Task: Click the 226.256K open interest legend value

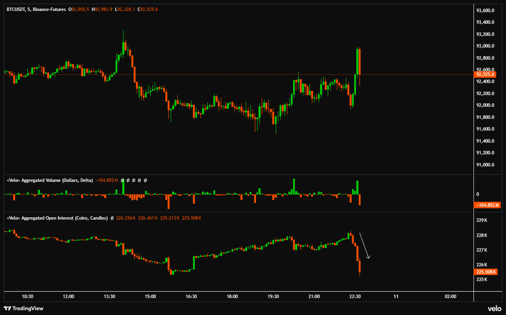Action: pos(126,218)
